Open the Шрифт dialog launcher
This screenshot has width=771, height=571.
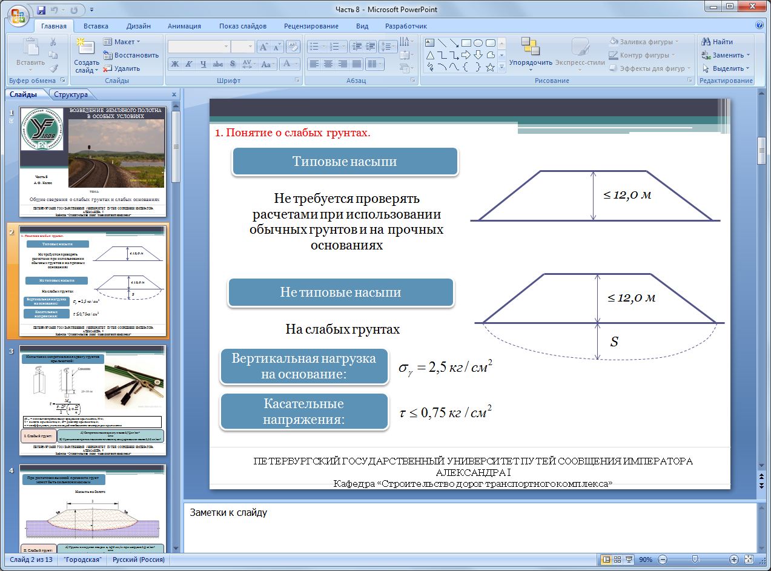[297, 81]
